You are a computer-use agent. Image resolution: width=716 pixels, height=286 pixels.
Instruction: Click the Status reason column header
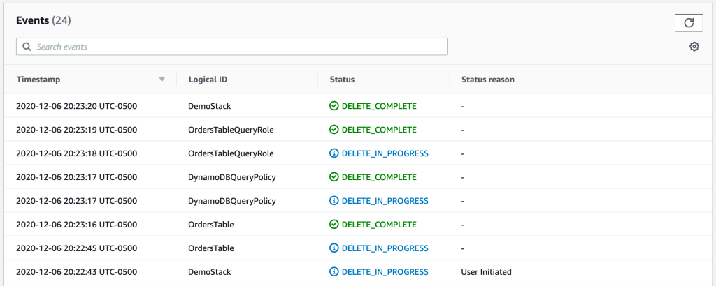coord(488,80)
